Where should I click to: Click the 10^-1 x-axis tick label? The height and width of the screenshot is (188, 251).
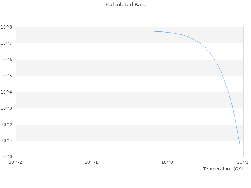coord(91,162)
